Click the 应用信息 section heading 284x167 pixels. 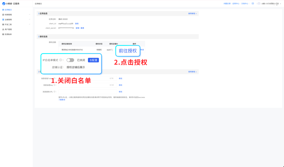pos(43,14)
